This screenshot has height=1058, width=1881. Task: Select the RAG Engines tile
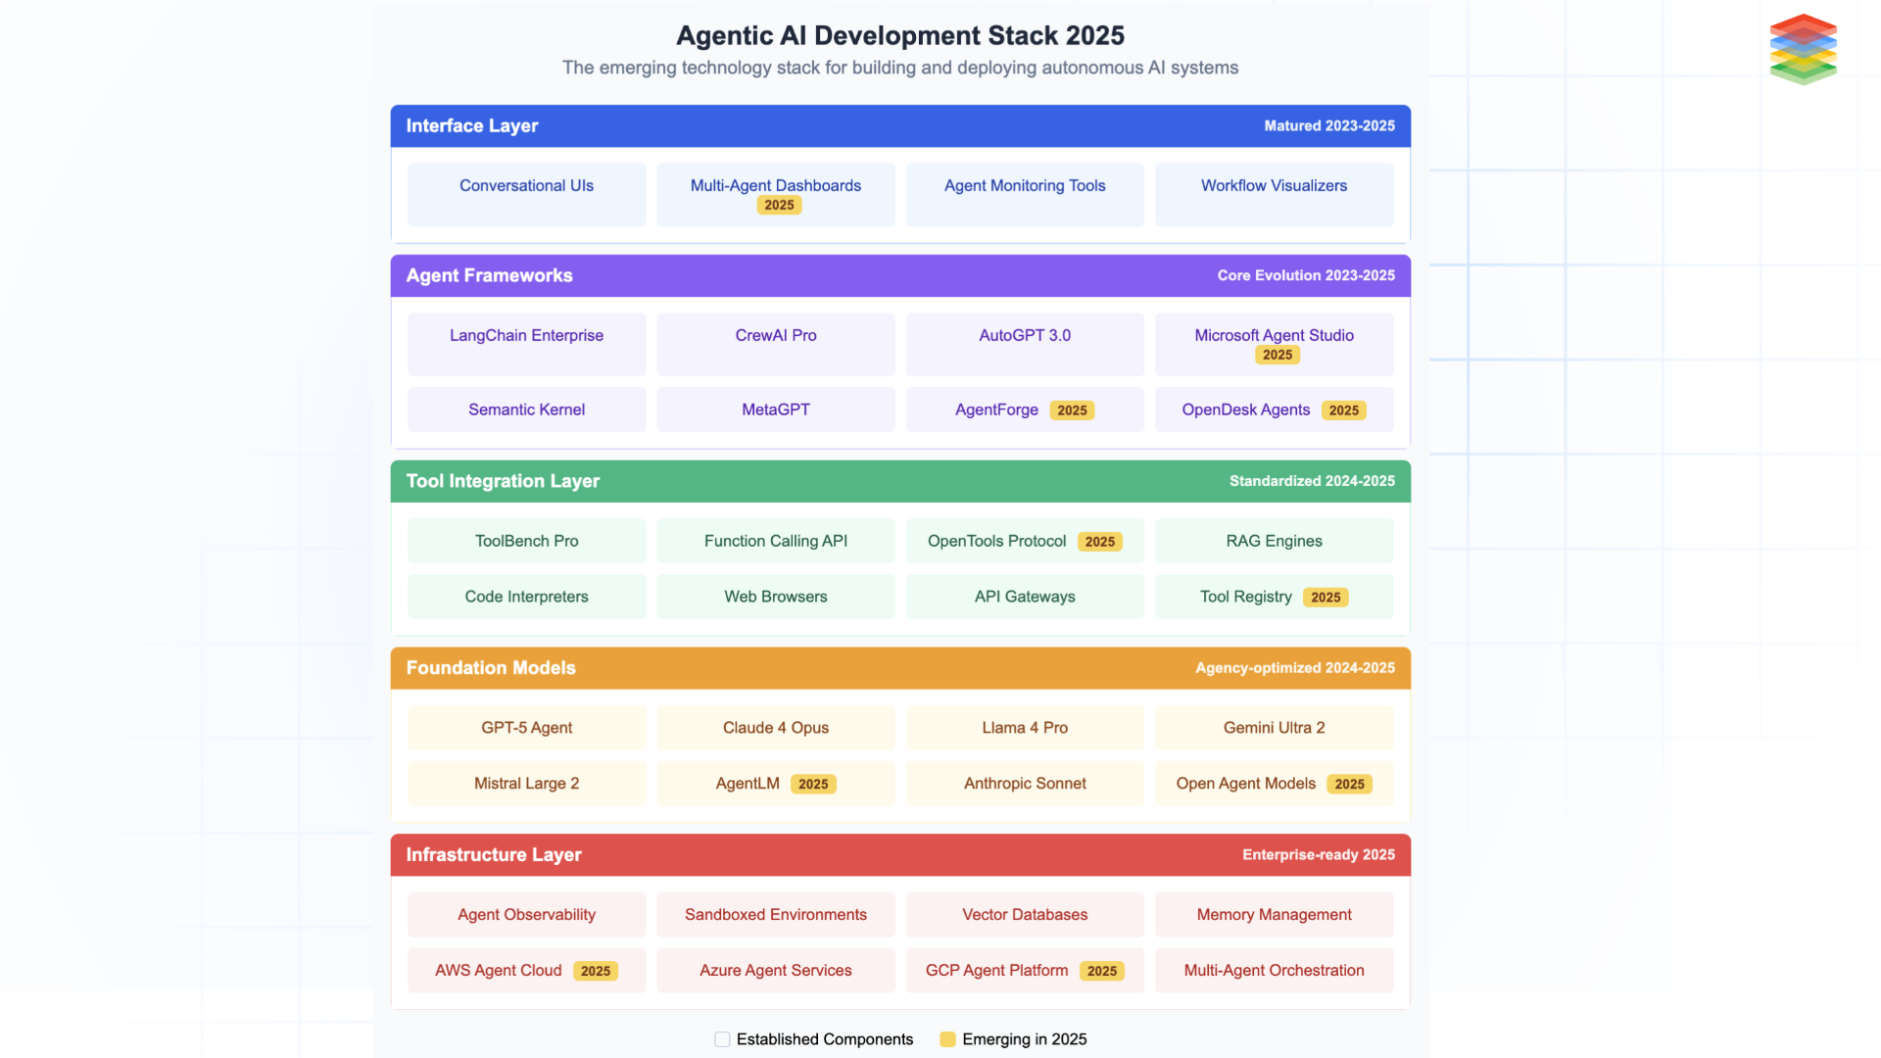click(x=1274, y=541)
